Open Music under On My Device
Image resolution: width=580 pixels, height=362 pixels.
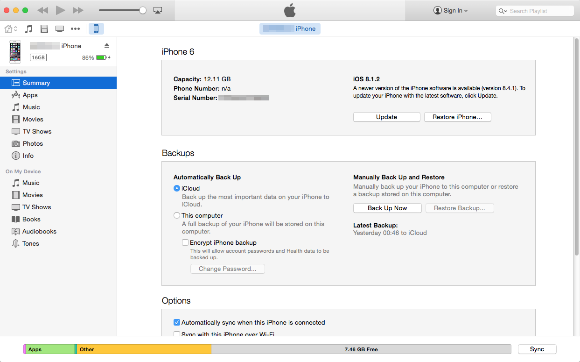coord(58,183)
